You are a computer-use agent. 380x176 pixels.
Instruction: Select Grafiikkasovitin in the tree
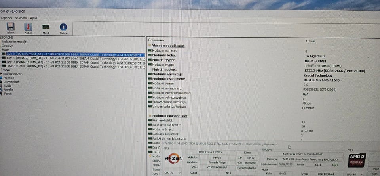pyautogui.click(x=13, y=74)
